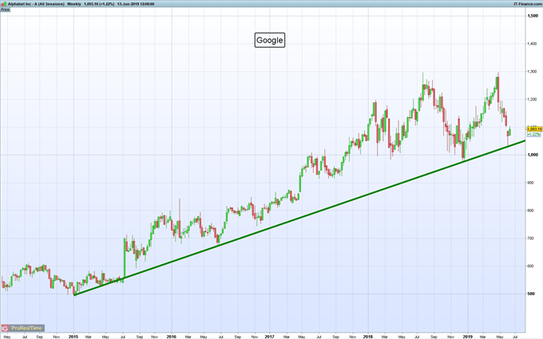Click the 700 price axis label

pyautogui.click(x=530, y=238)
